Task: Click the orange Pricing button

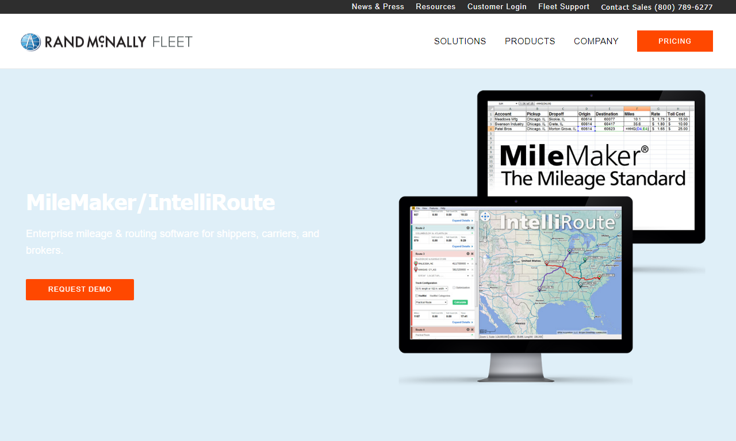Action: (x=675, y=41)
